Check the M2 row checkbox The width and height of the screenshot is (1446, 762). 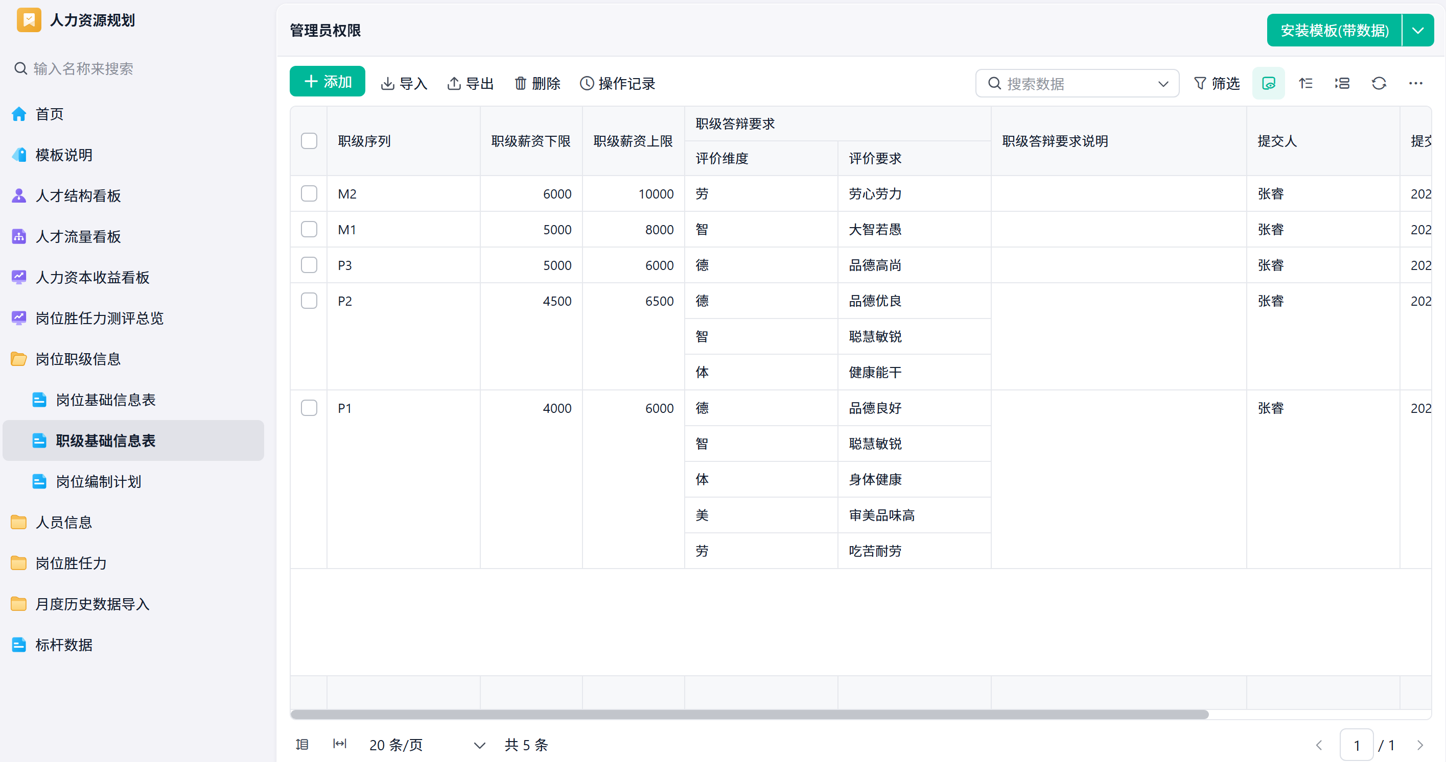coord(309,193)
